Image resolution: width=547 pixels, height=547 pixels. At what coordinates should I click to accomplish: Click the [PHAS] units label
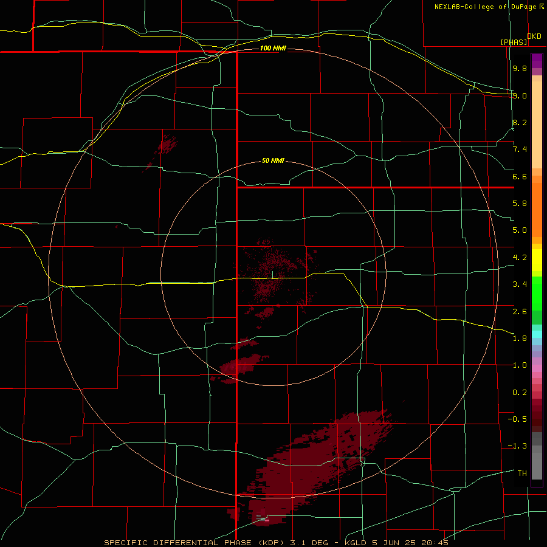tap(514, 42)
